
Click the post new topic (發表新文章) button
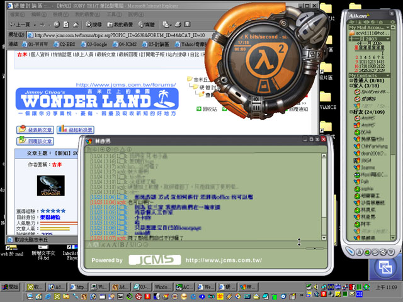pyautogui.click(x=35, y=130)
